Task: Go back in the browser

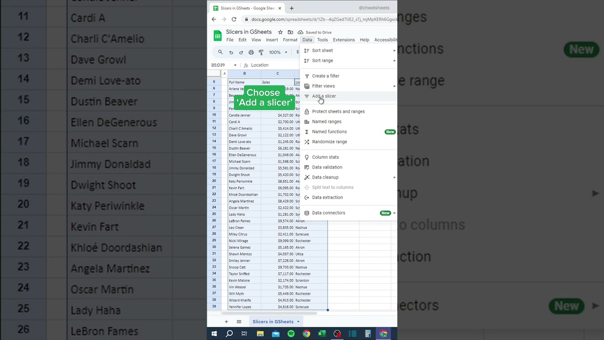Action: tap(214, 19)
